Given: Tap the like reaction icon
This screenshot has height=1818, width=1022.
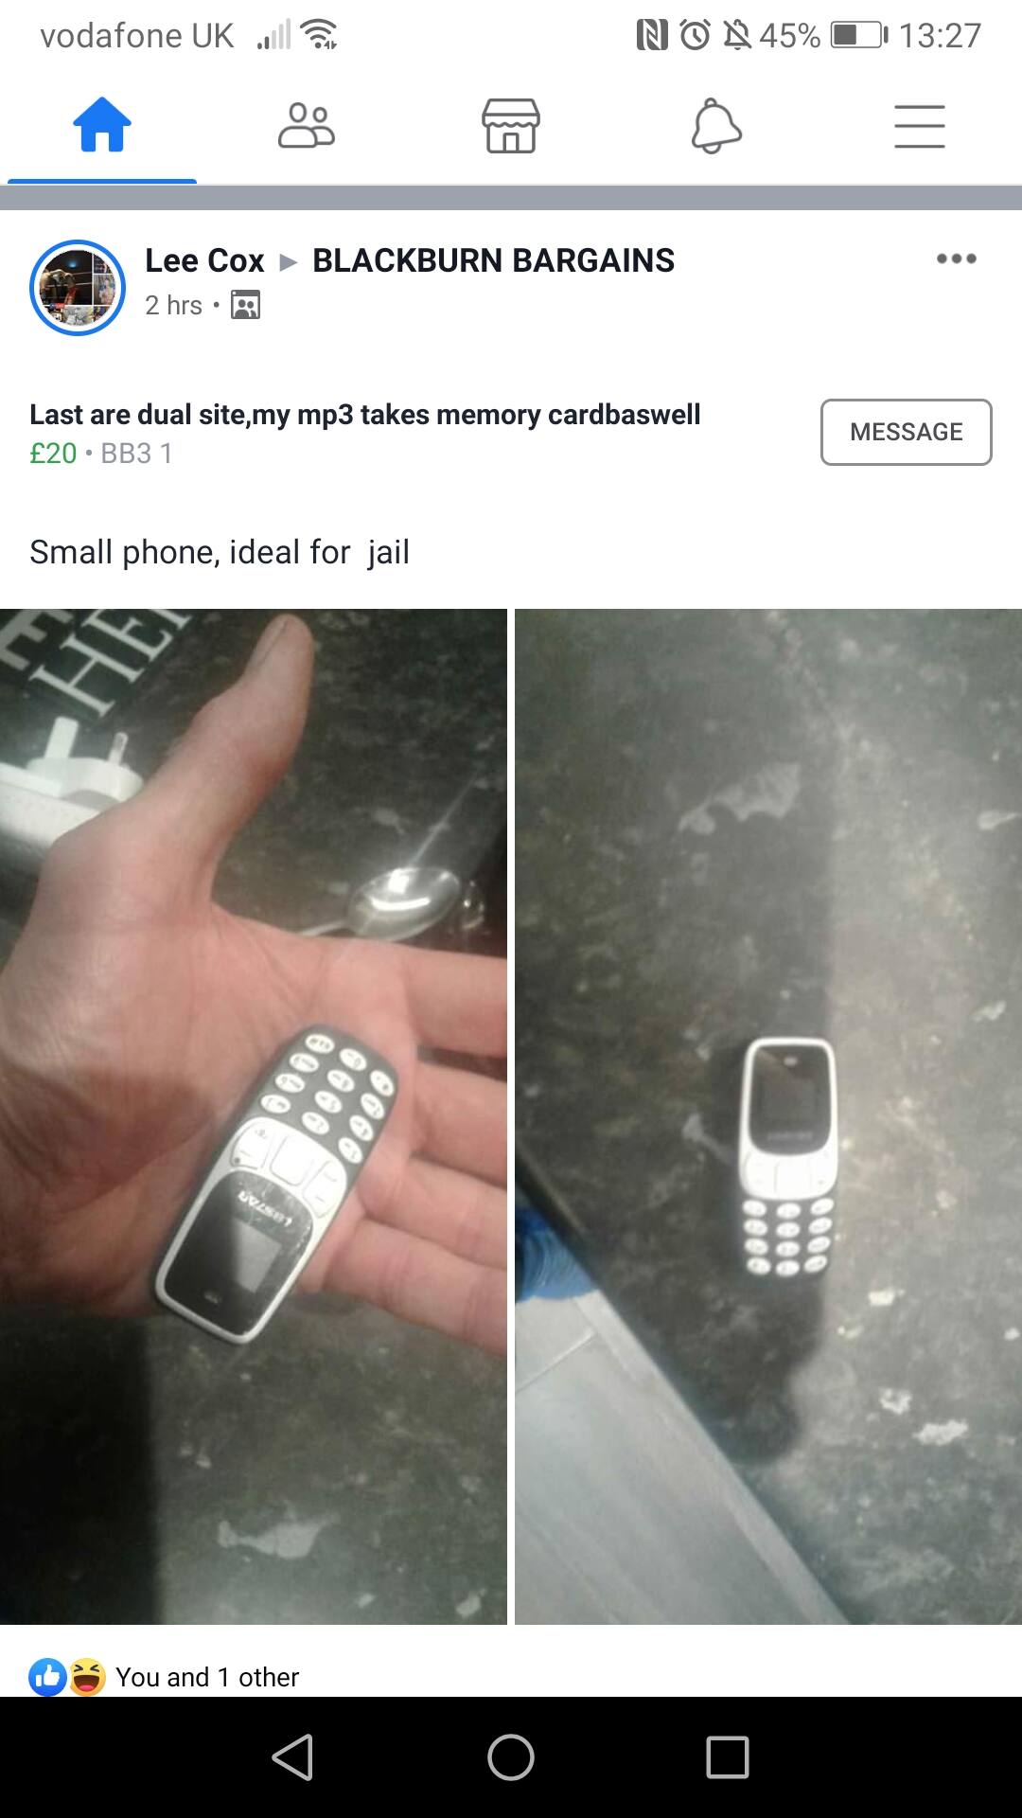Looking at the screenshot, I should [47, 1677].
